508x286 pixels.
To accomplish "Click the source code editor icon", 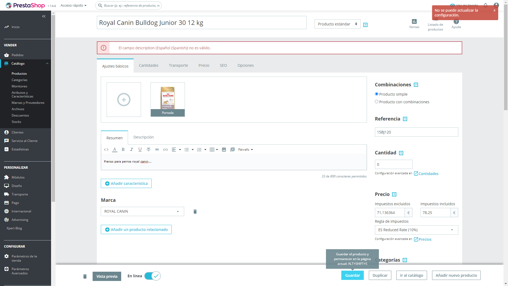I will coord(106,150).
